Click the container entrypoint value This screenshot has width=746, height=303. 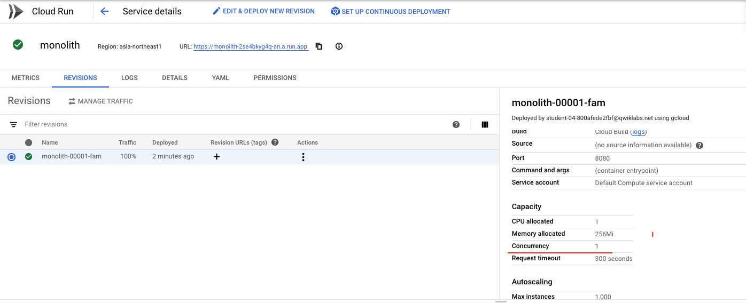click(x=626, y=170)
